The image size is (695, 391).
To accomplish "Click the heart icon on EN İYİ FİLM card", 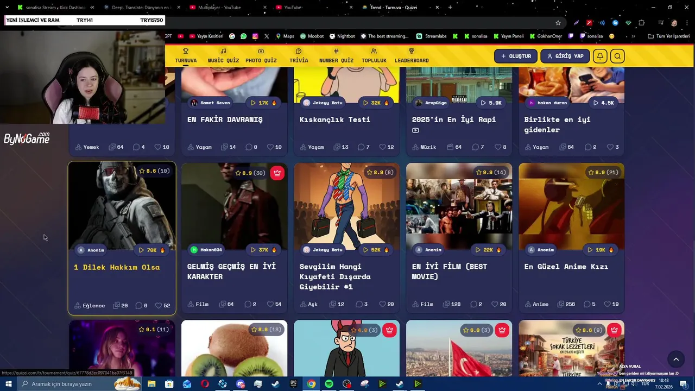I will (x=495, y=304).
